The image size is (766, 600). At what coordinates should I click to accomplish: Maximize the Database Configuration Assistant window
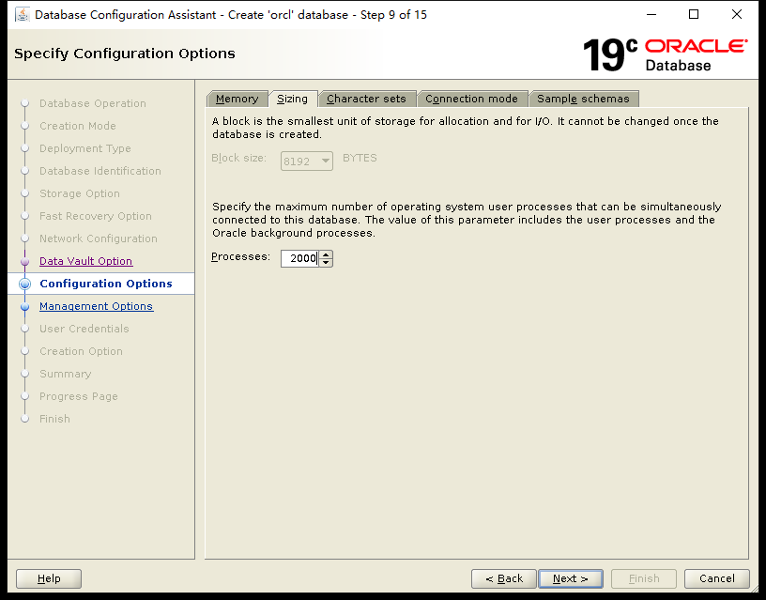coord(694,15)
